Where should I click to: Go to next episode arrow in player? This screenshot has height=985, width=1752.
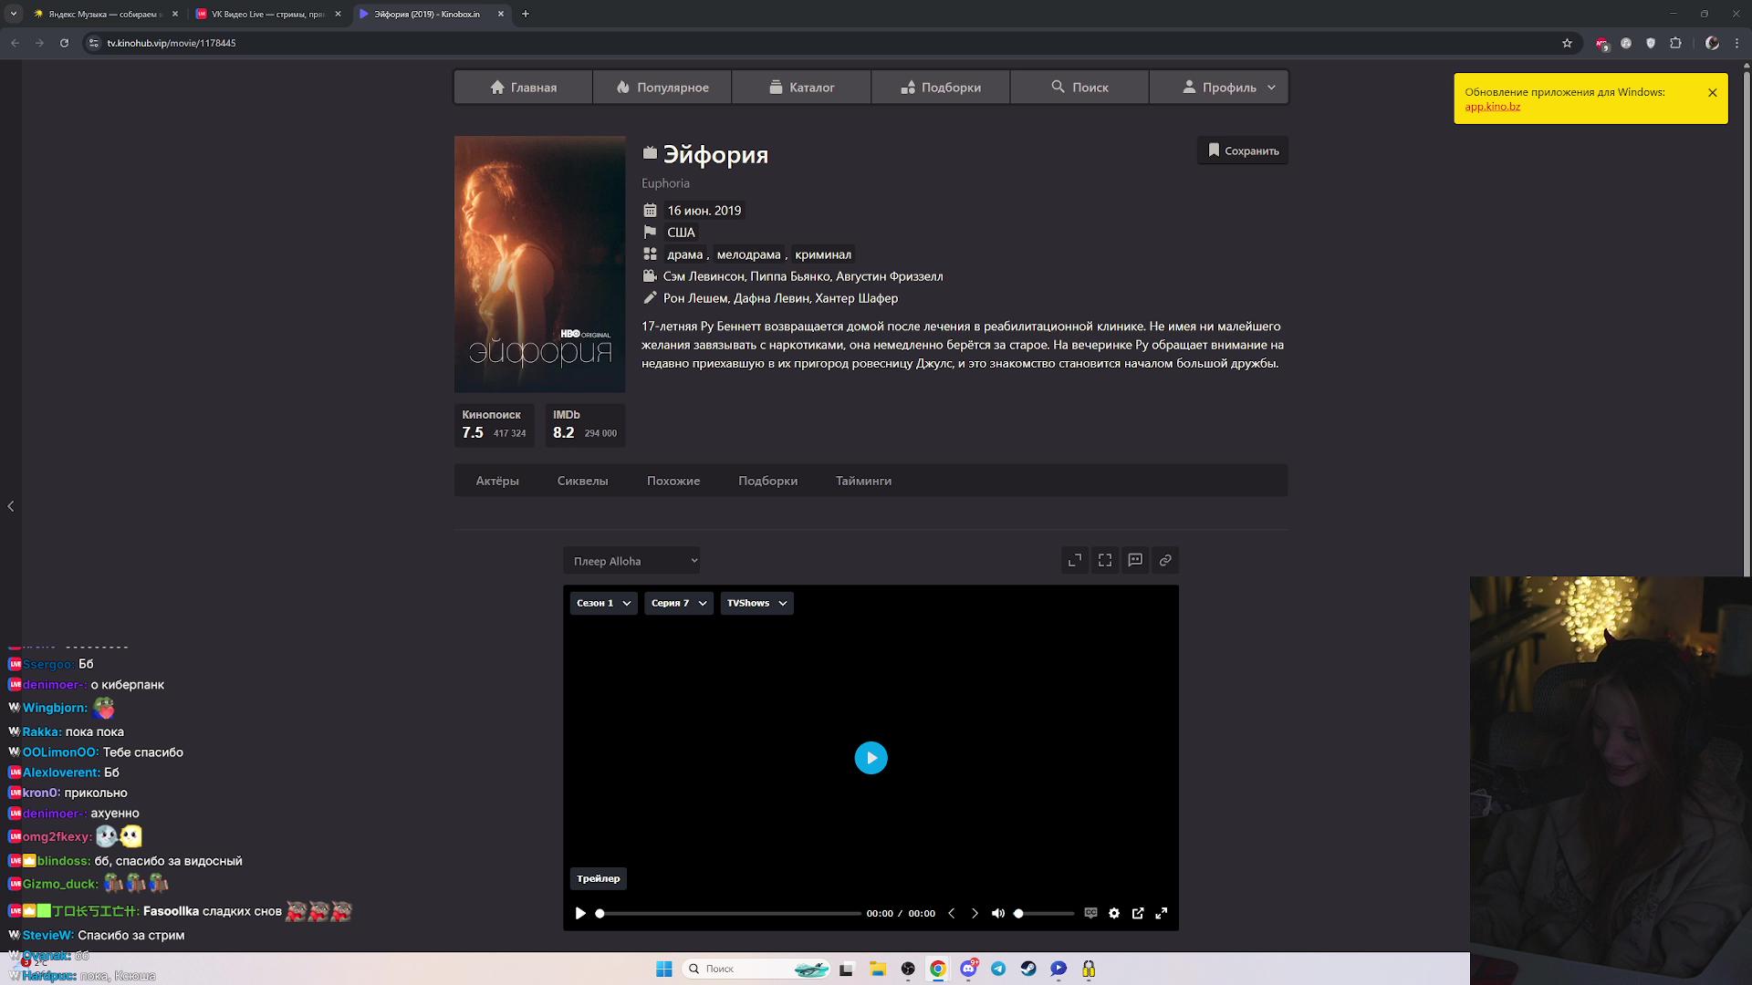point(975,913)
